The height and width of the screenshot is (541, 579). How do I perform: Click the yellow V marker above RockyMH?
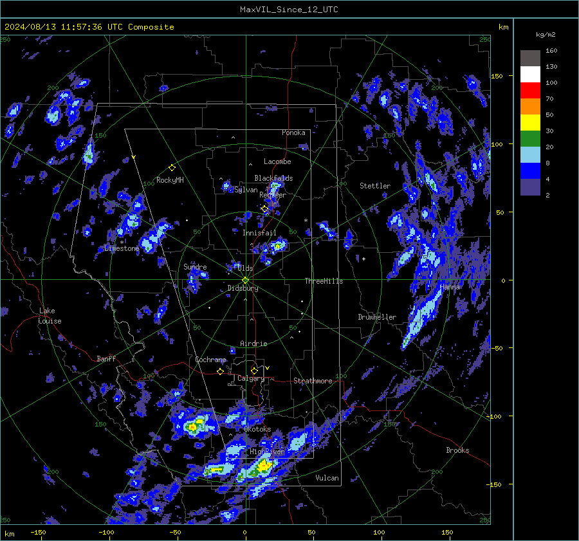click(x=134, y=157)
